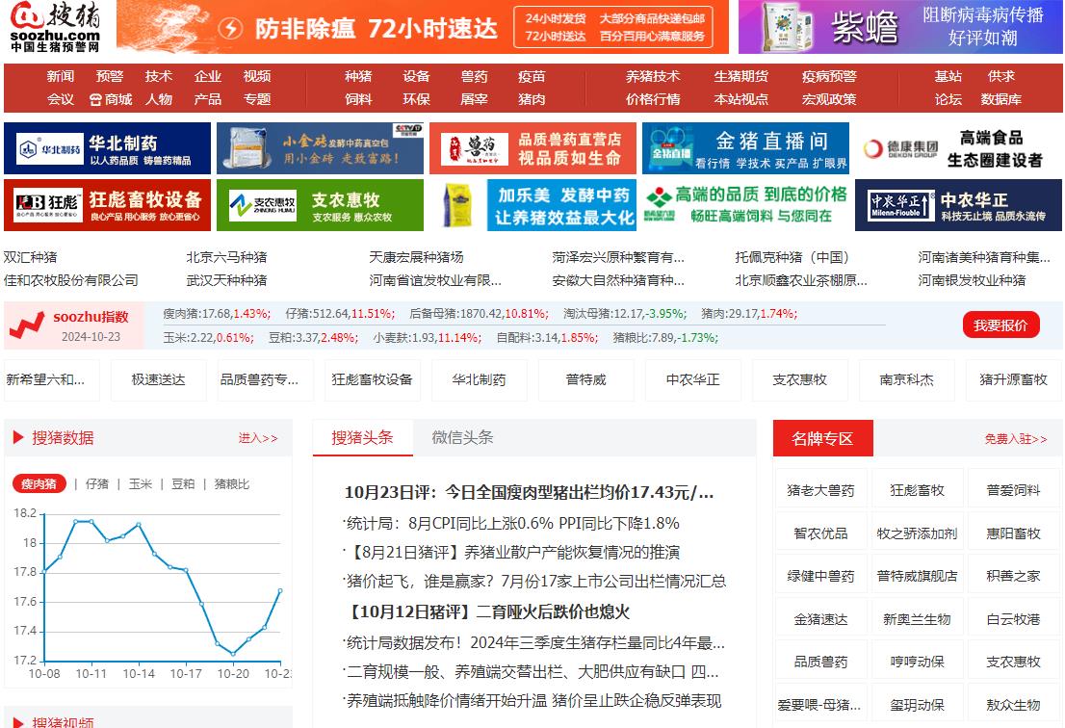Screen dimensions: 1065x728
Task: Open the 10月23日评 headline article
Action: (529, 492)
